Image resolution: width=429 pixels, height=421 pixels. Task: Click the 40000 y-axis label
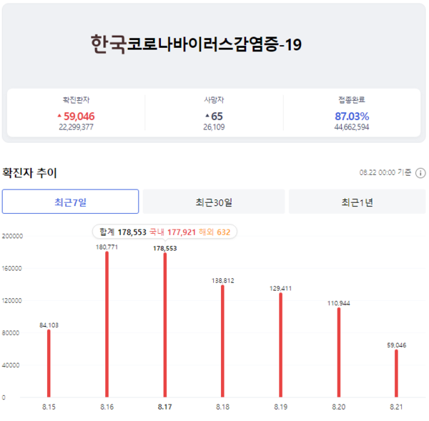[11, 365]
